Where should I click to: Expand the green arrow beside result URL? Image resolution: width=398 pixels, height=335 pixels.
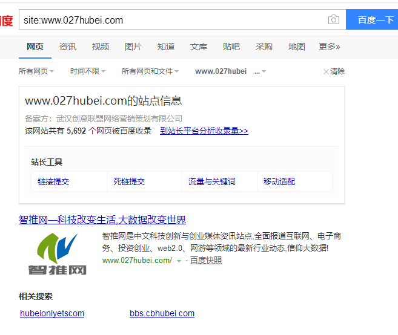(x=179, y=261)
